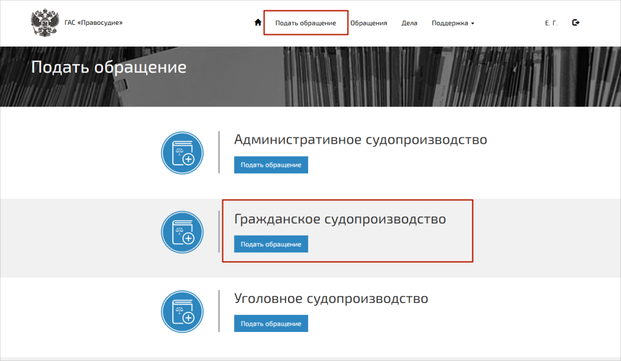Click the Уголовное судопроизводство heading
Image resolution: width=621 pixels, height=361 pixels.
pyautogui.click(x=331, y=299)
